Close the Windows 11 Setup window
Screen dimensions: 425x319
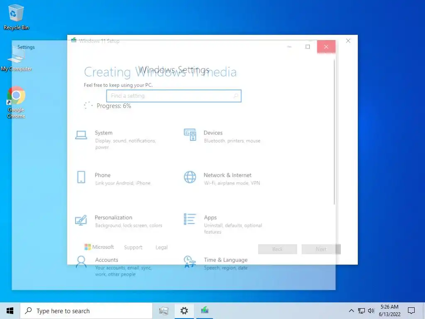348,41
